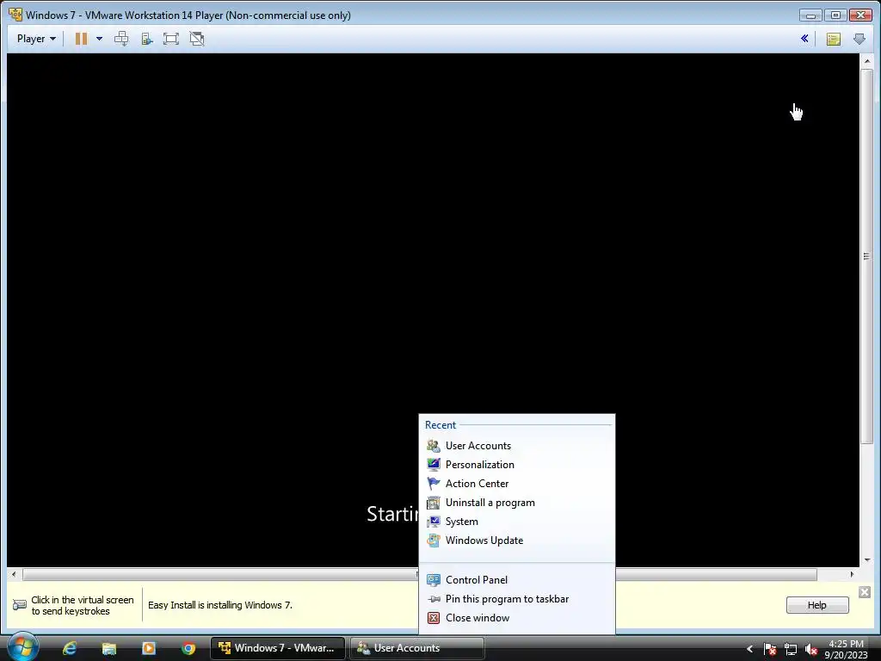The height and width of the screenshot is (661, 881).
Task: Show hidden tray icons arrow
Action: tap(749, 649)
